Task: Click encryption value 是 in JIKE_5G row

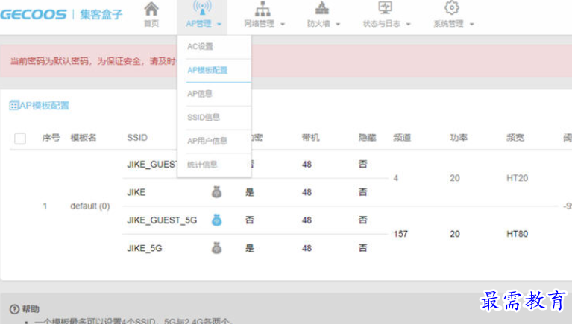Action: (250, 248)
